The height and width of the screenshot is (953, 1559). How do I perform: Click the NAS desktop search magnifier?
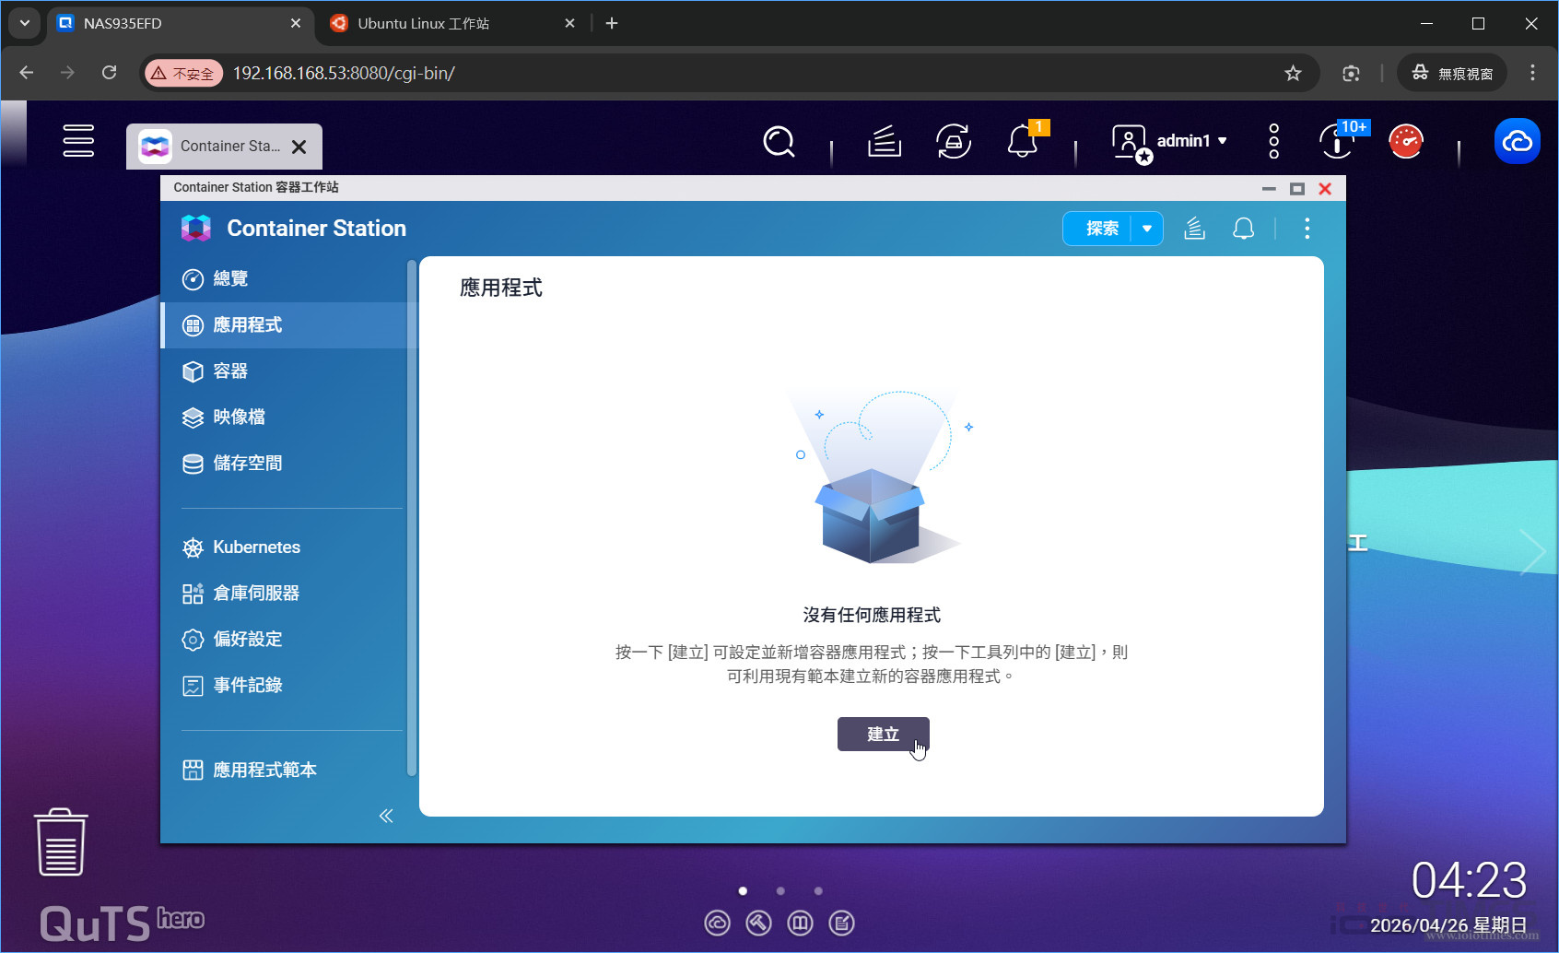pyautogui.click(x=779, y=141)
